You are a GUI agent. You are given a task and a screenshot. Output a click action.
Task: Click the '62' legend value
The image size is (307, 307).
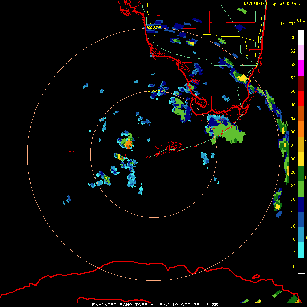(x=293, y=51)
